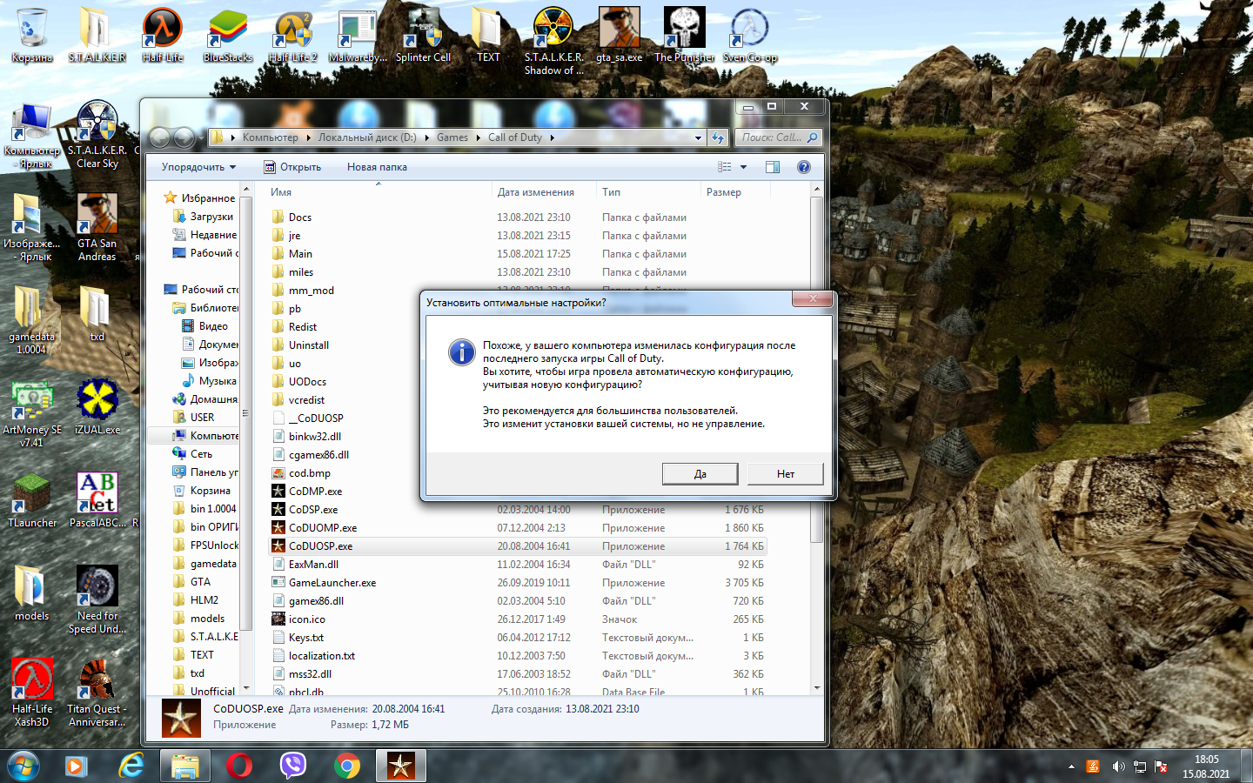Open the iZUAL.exe desktop icon

[x=97, y=407]
